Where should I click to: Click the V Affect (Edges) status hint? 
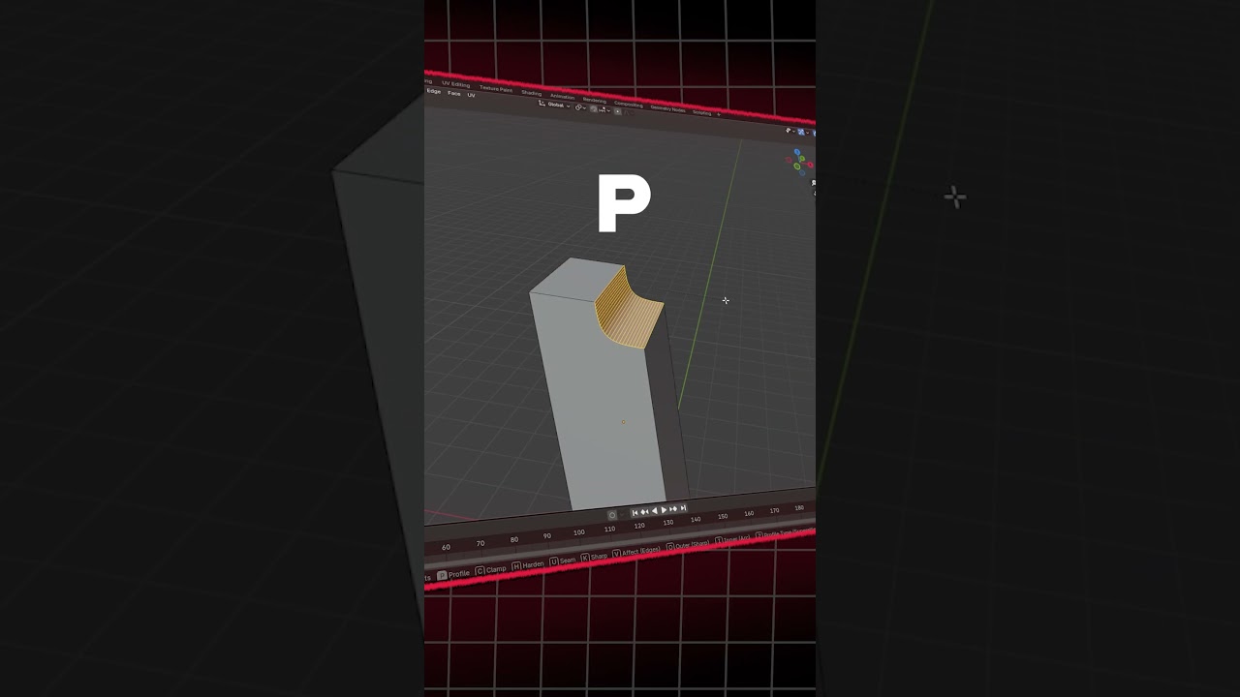(636, 552)
